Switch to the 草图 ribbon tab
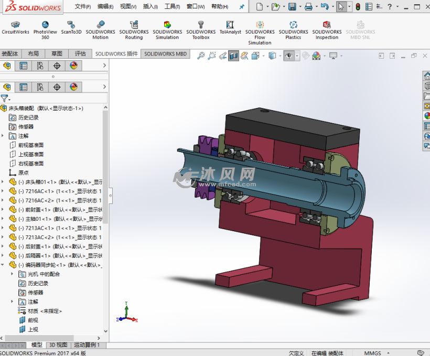This screenshot has height=356, width=430. pyautogui.click(x=57, y=54)
